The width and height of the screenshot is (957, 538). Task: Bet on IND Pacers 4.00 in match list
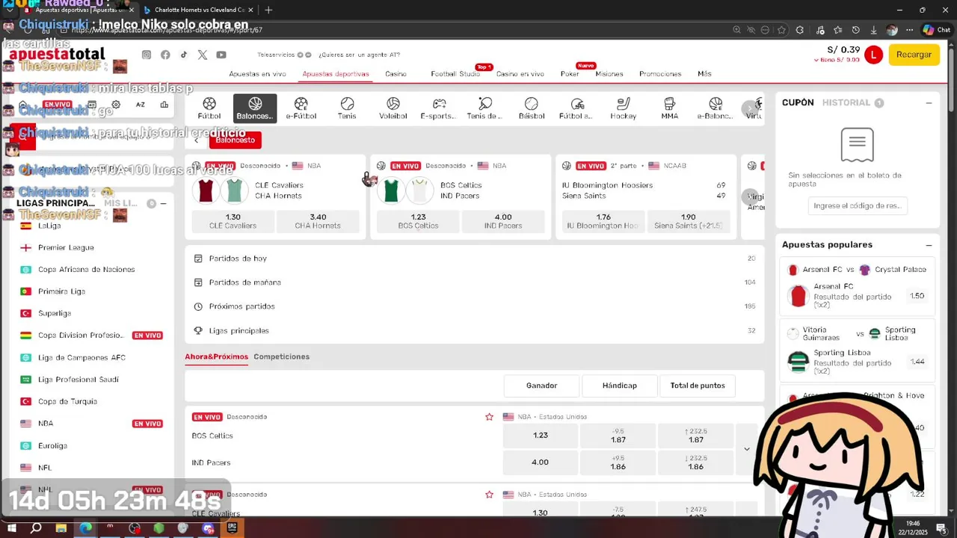540,463
